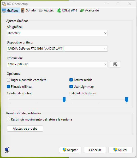137x158 pixels.
Task: Click the Calidad de texturas slider handle
Action: click(x=127, y=100)
